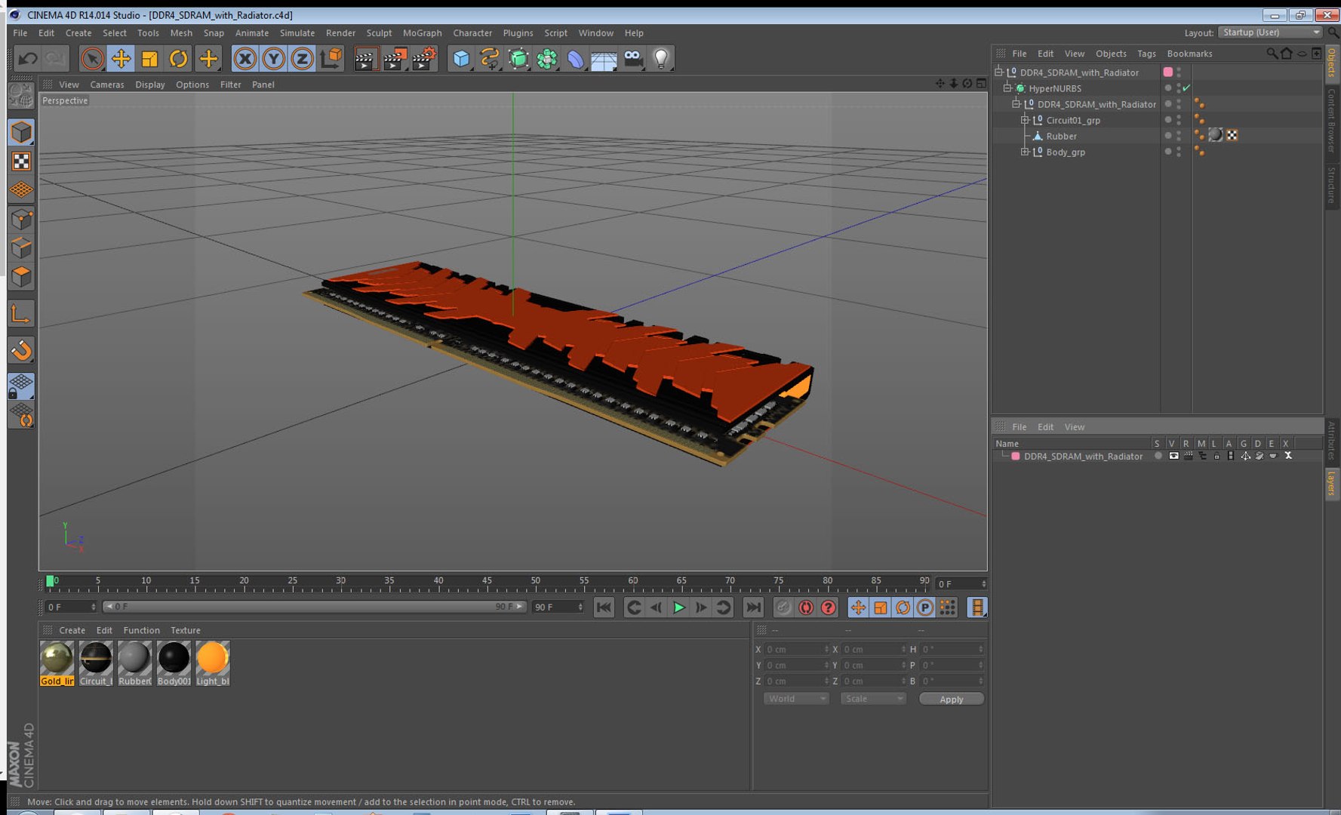The height and width of the screenshot is (815, 1341).
Task: Toggle Z axis lock
Action: click(302, 58)
